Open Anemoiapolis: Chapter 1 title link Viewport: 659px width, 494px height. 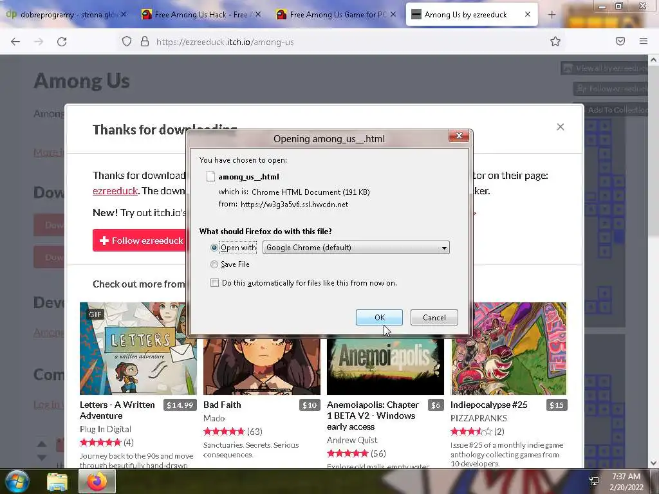click(x=373, y=416)
